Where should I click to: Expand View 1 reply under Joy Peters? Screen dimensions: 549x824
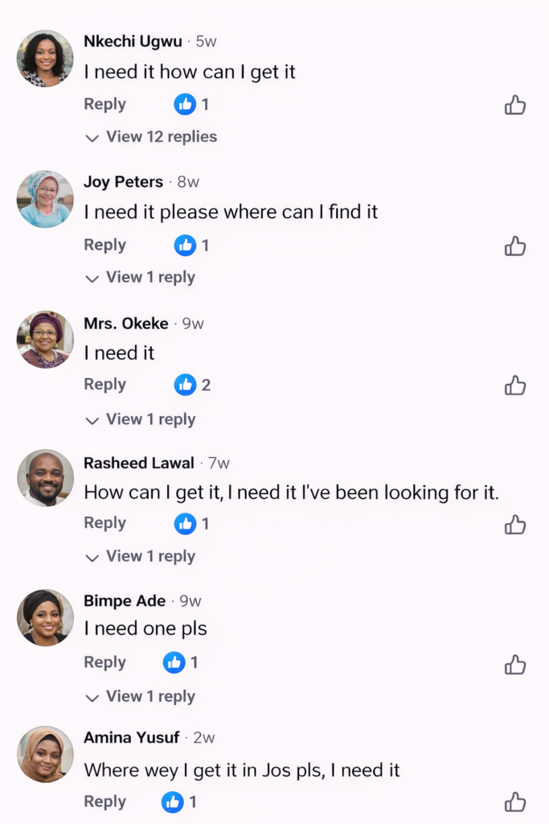pyautogui.click(x=141, y=278)
